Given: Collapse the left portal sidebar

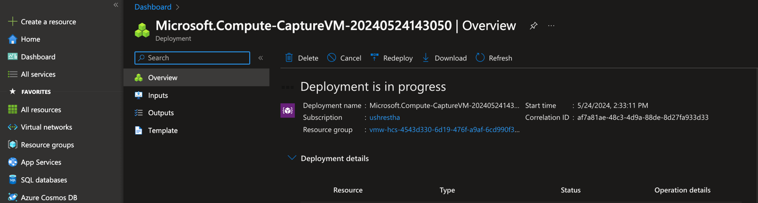Looking at the screenshot, I should pyautogui.click(x=116, y=5).
